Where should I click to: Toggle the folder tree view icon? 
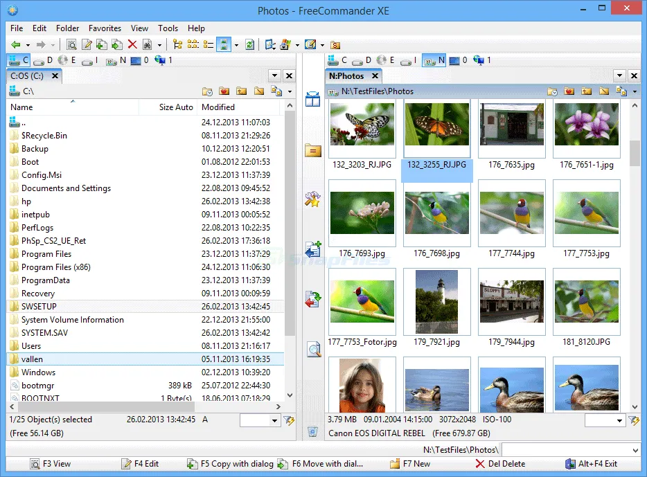coord(177,44)
